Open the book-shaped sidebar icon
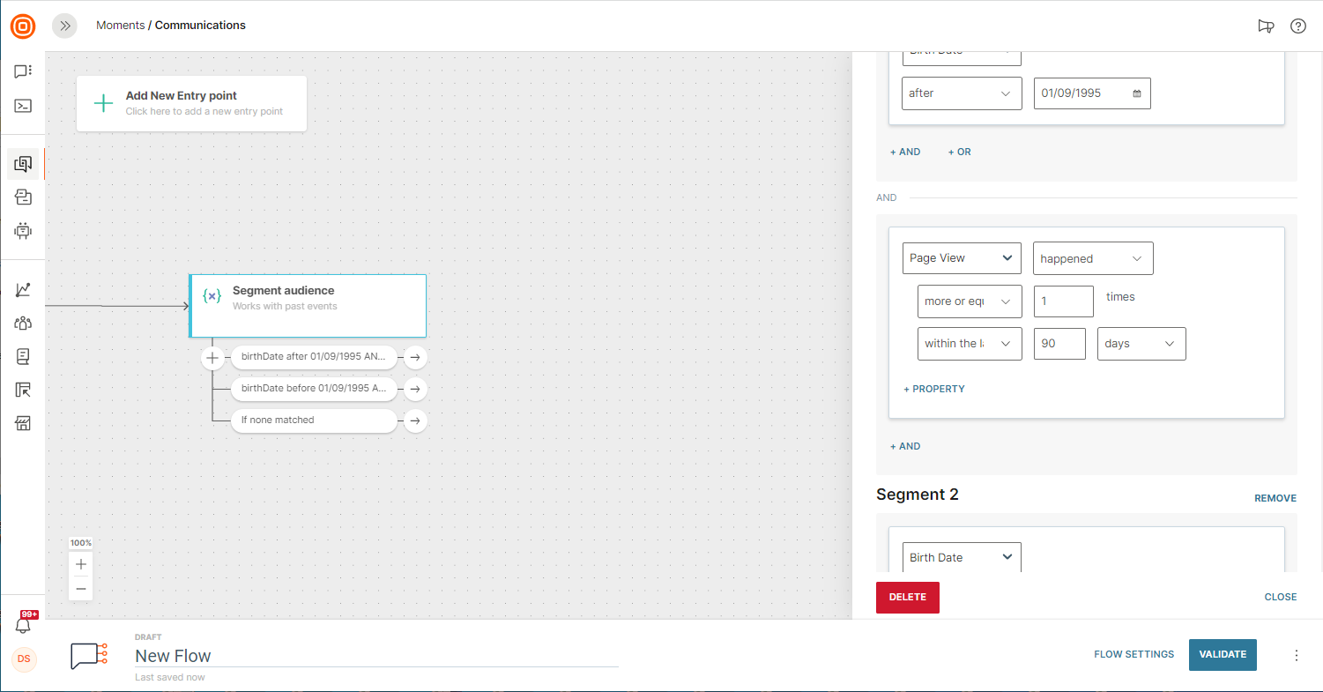This screenshot has height=692, width=1323. pyautogui.click(x=23, y=356)
